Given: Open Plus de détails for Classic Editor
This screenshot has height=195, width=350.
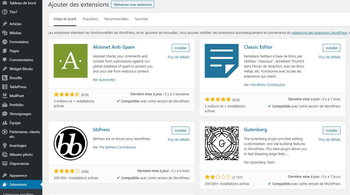Looking at the screenshot, I should 330,57.
